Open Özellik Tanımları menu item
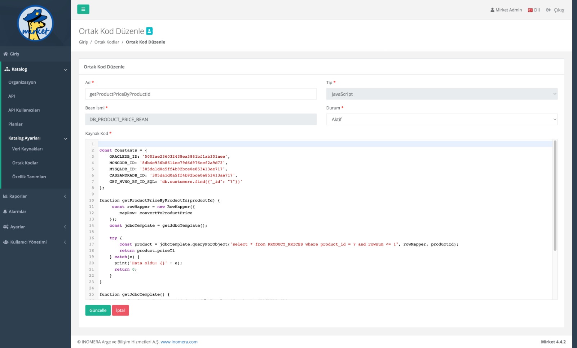 (x=29, y=177)
